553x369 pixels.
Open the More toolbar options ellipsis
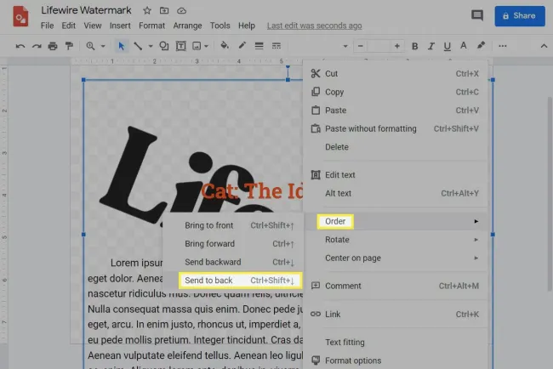coord(503,46)
